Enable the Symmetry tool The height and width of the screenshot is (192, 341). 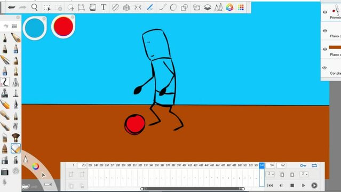(x=138, y=7)
